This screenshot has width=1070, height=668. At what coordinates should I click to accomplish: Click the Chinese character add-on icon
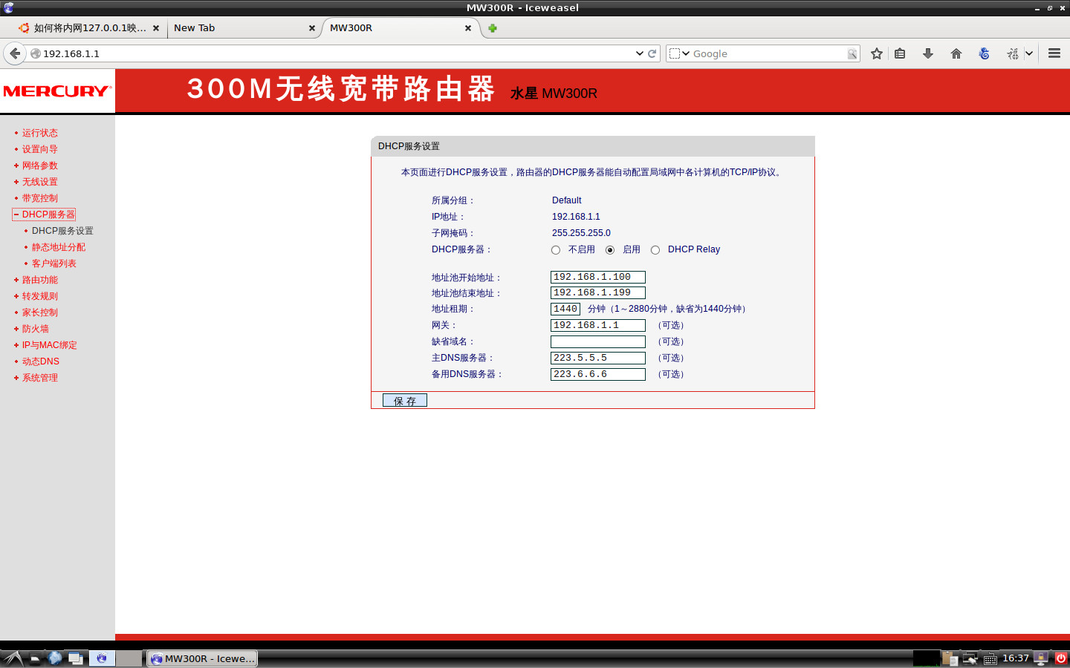1012,53
